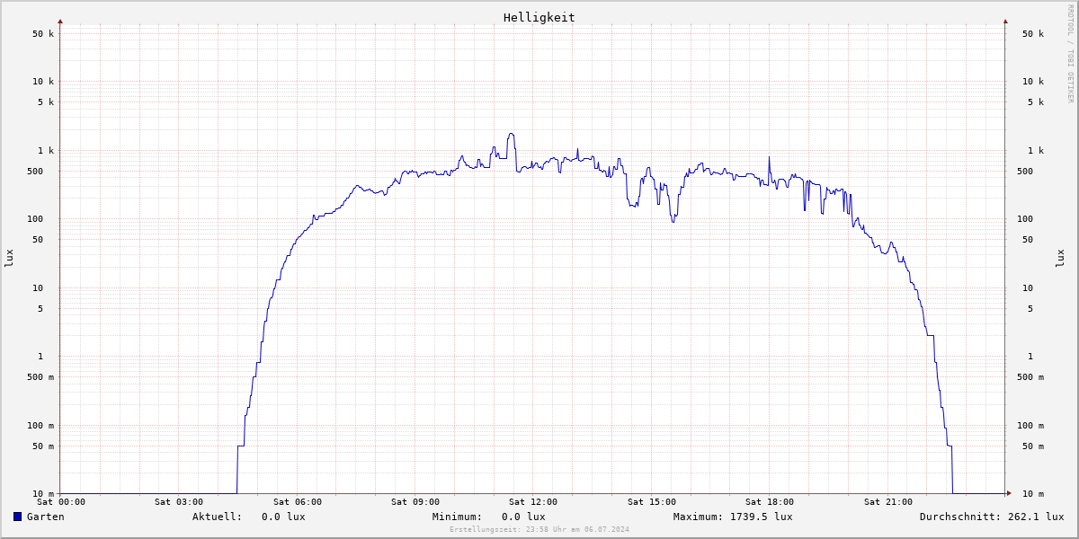Click the Sat 03:00 time axis label
The height and width of the screenshot is (539, 1079).
179,502
